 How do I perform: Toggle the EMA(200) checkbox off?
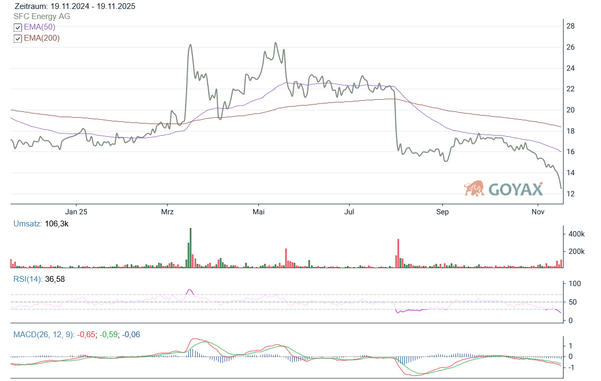click(17, 39)
